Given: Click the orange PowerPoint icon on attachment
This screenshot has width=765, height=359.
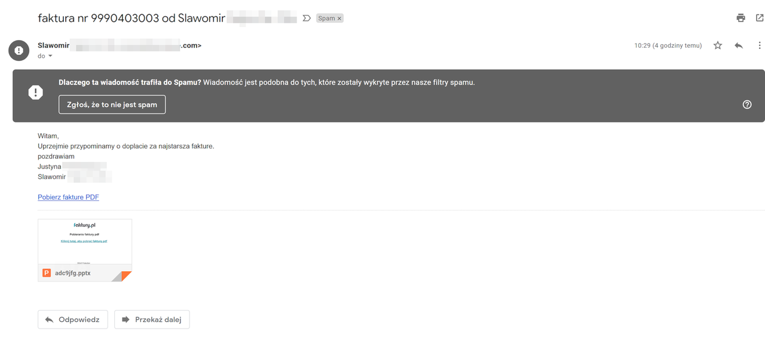Looking at the screenshot, I should [47, 273].
